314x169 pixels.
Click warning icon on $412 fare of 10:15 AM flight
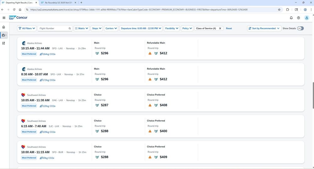(x=150, y=53)
